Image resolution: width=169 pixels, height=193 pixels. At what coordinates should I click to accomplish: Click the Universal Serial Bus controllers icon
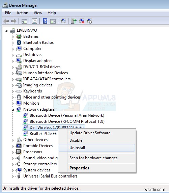19,176
